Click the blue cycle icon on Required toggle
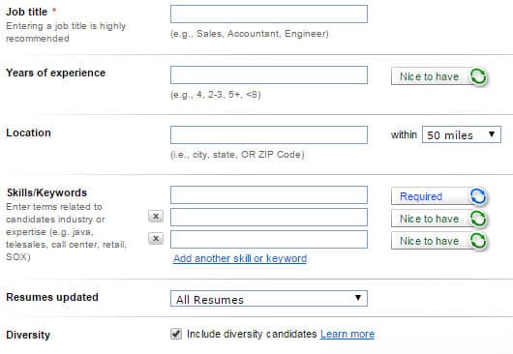This screenshot has height=354, width=513. [478, 196]
